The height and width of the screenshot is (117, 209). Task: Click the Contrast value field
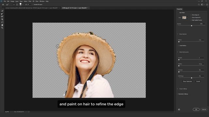point(201,70)
